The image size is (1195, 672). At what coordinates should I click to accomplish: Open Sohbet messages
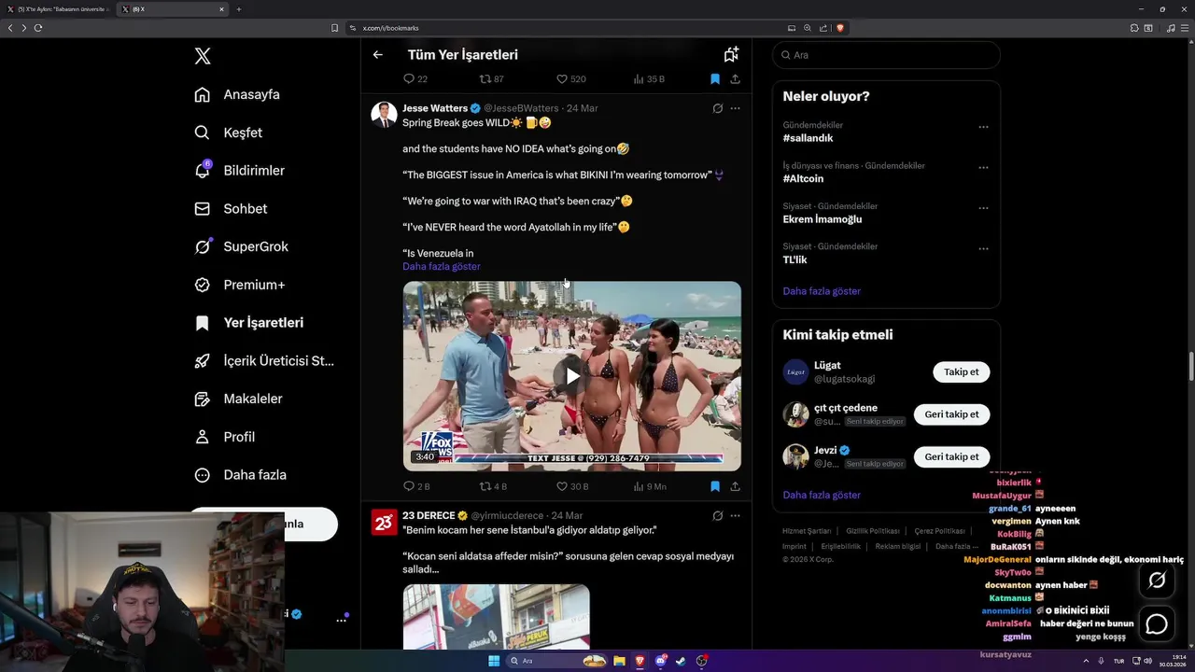pyautogui.click(x=231, y=209)
